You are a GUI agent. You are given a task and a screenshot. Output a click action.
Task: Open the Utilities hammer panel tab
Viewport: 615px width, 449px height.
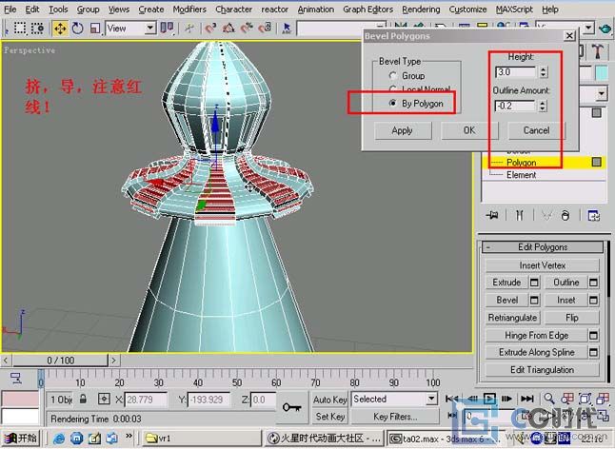point(597,51)
